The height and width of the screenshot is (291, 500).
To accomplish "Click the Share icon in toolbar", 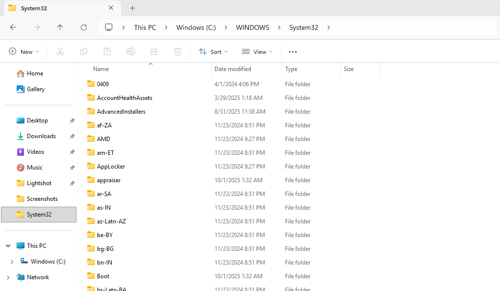I will coord(154,51).
